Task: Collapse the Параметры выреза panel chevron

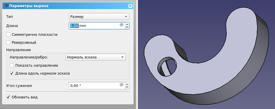Action: [130, 6]
